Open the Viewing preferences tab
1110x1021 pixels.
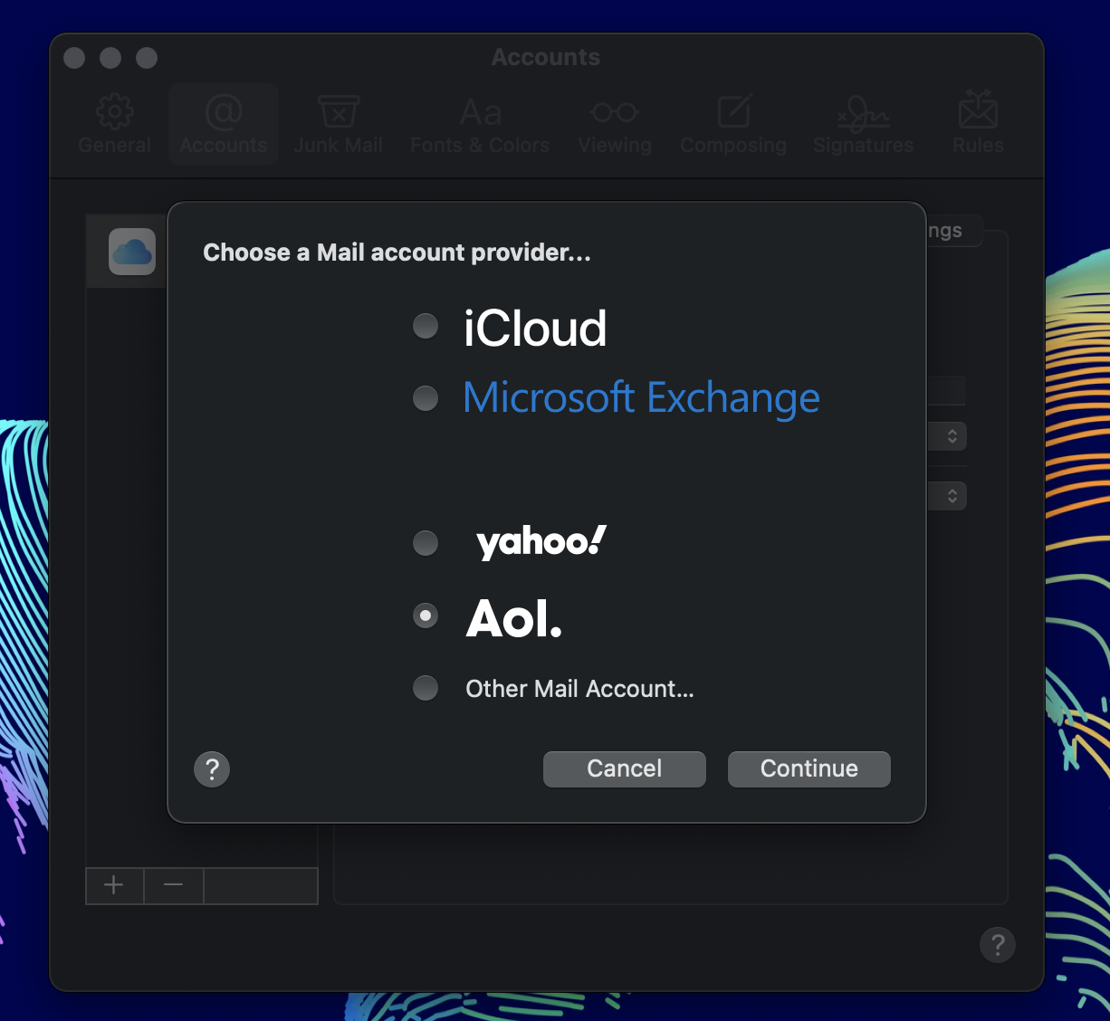pos(615,124)
